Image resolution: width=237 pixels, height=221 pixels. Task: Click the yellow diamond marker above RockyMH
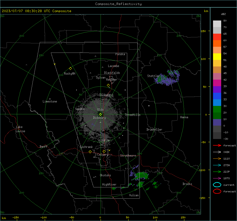click(x=70, y=69)
